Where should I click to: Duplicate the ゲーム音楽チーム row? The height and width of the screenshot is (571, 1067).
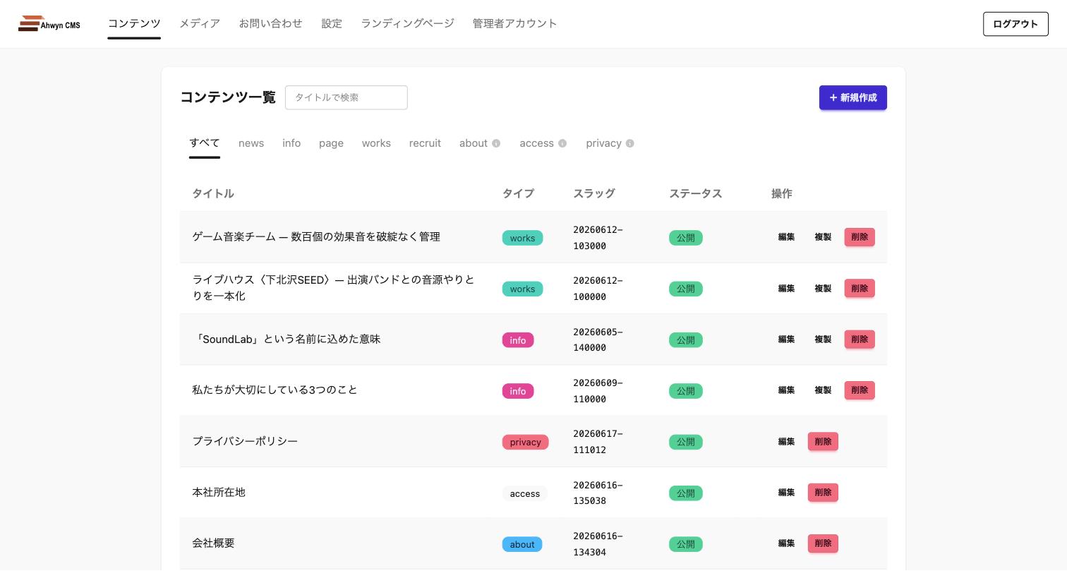point(823,237)
